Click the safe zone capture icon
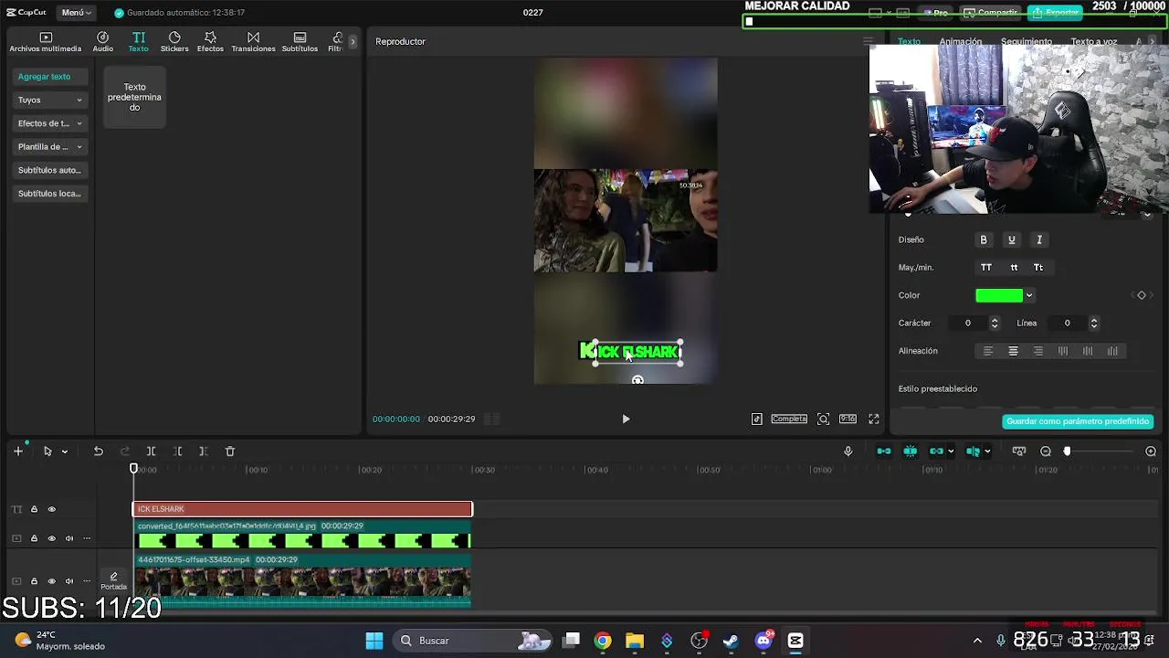Image resolution: width=1169 pixels, height=658 pixels. [823, 419]
